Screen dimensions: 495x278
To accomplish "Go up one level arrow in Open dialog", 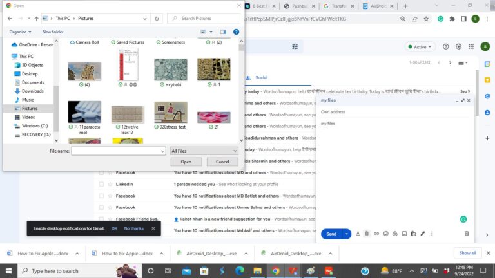I will coord(36,19).
